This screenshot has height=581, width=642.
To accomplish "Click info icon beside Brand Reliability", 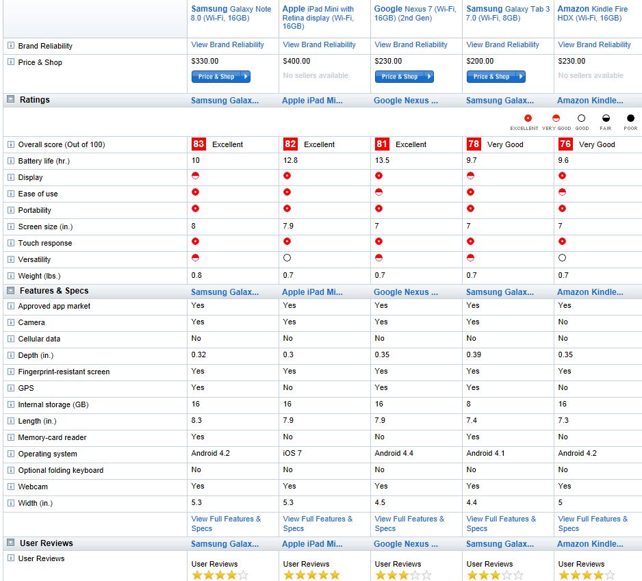I will point(11,46).
